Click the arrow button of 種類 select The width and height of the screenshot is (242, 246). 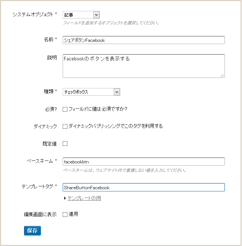(x=117, y=92)
